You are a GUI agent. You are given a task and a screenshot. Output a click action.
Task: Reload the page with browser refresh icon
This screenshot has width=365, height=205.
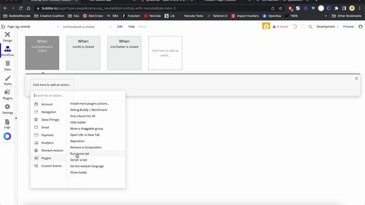[21, 8]
